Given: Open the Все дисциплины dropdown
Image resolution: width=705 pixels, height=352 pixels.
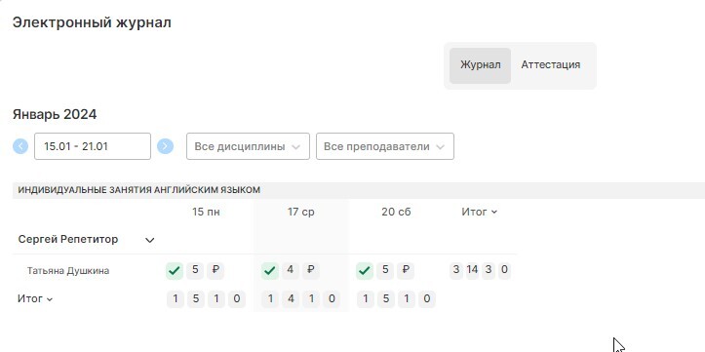Looking at the screenshot, I should 248,146.
